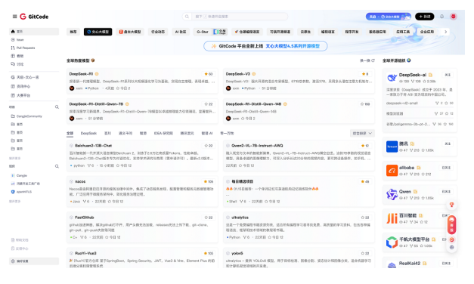Open openHiTLS in sidebar organizations
Screen dimensions: 474x284
24,192
